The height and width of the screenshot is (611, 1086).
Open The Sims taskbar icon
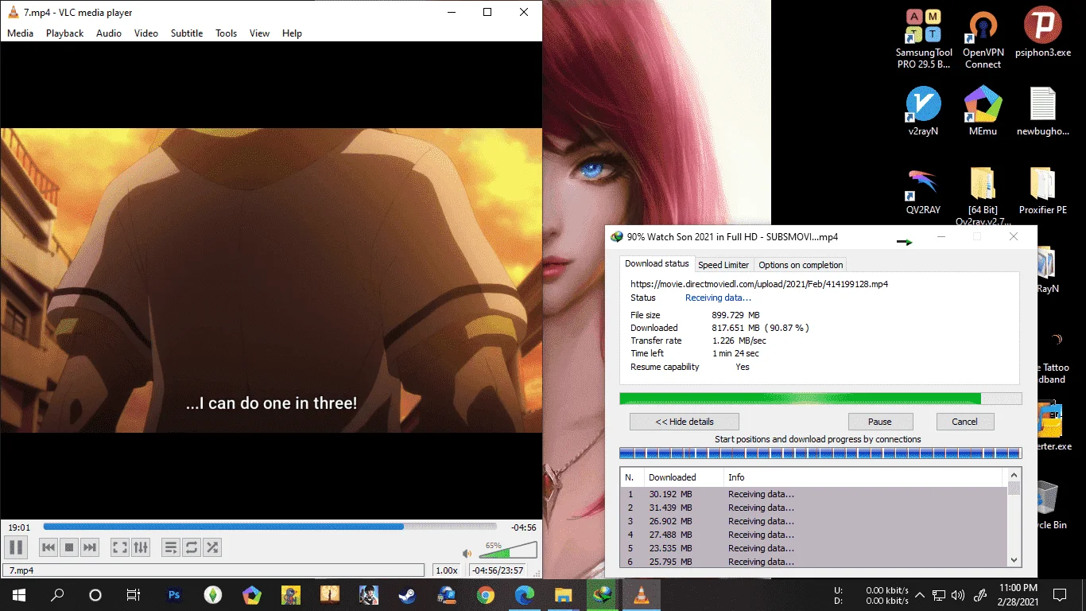(212, 594)
